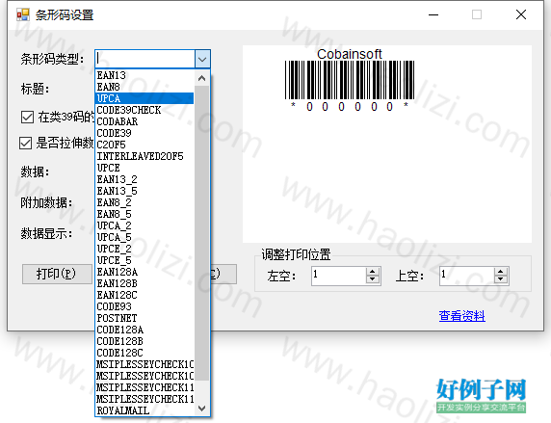Click the 打印(P) print button
The height and width of the screenshot is (423, 551).
[56, 274]
